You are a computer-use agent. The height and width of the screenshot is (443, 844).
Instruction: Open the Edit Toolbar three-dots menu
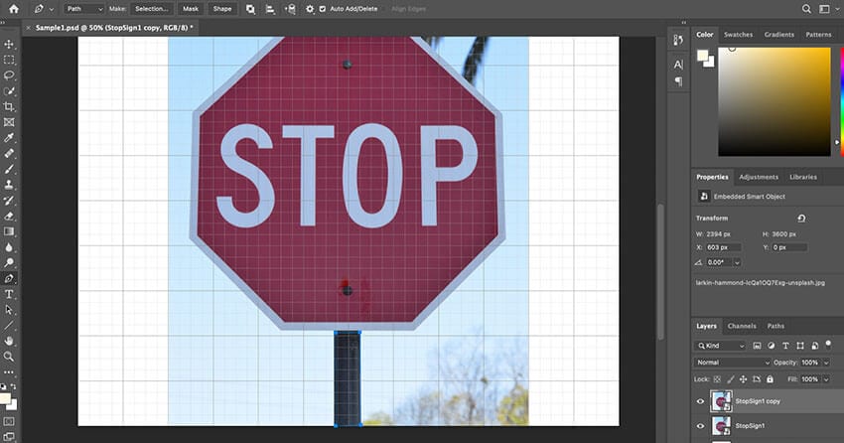click(x=9, y=371)
